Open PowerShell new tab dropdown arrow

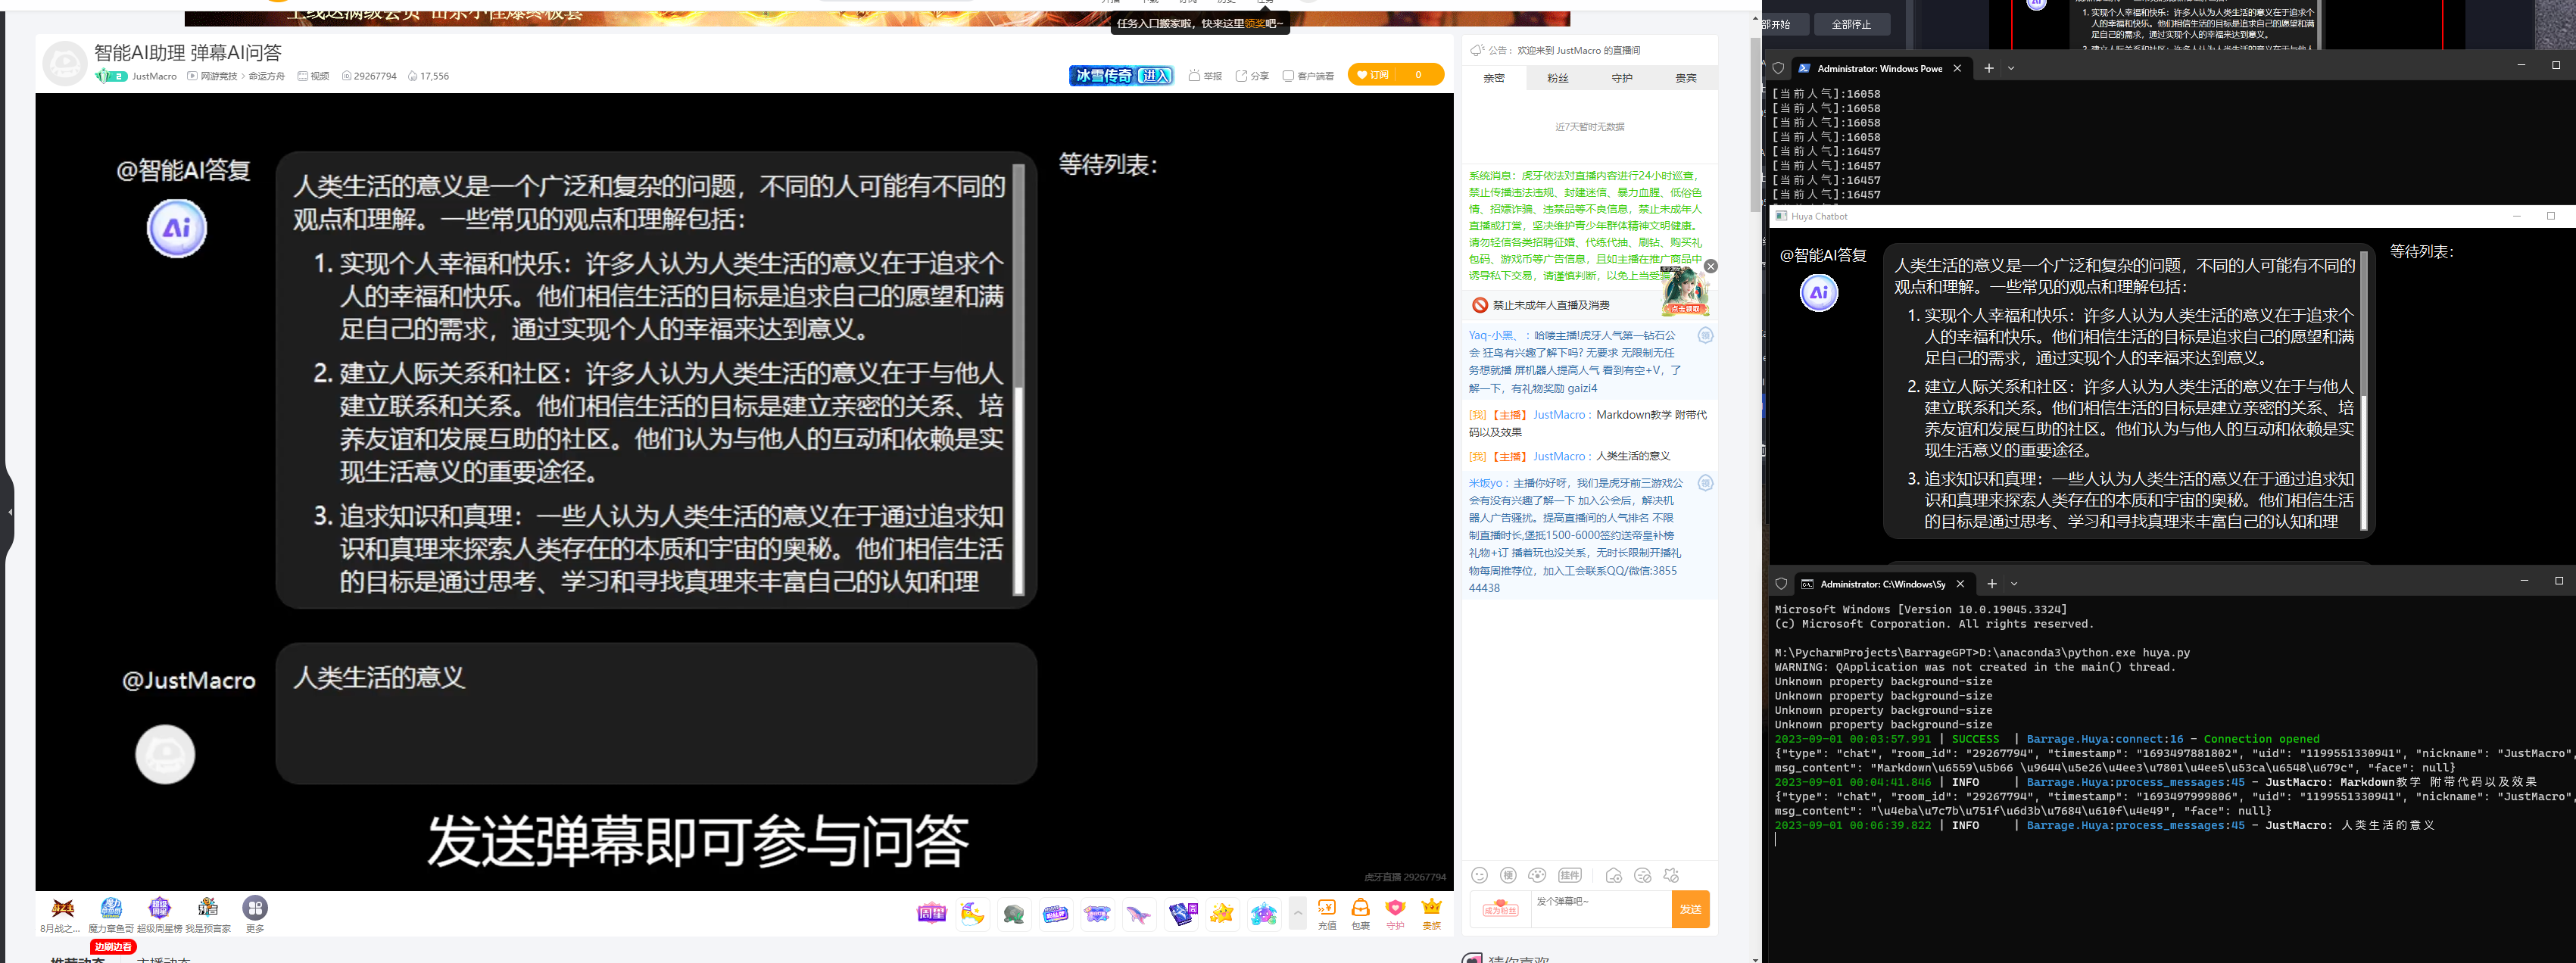[2011, 68]
